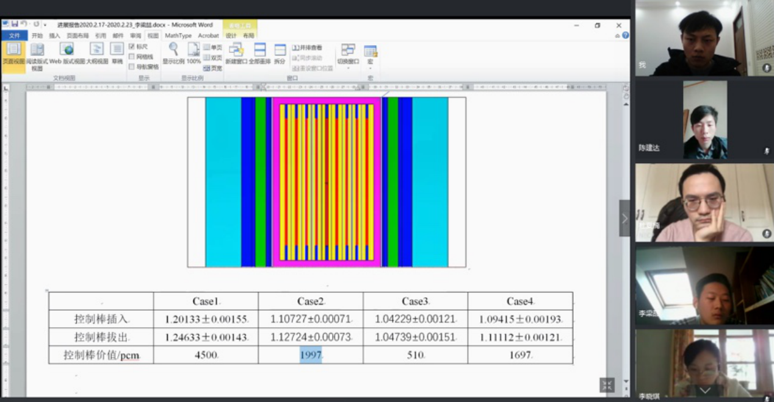Viewport: 774px width, 402px height.
Task: Select the Outline view (大纲视图) icon
Action: click(x=96, y=50)
